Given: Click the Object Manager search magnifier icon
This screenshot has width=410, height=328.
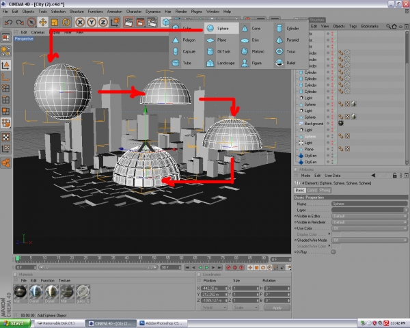Looking at the screenshot, I should pyautogui.click(x=389, y=27).
